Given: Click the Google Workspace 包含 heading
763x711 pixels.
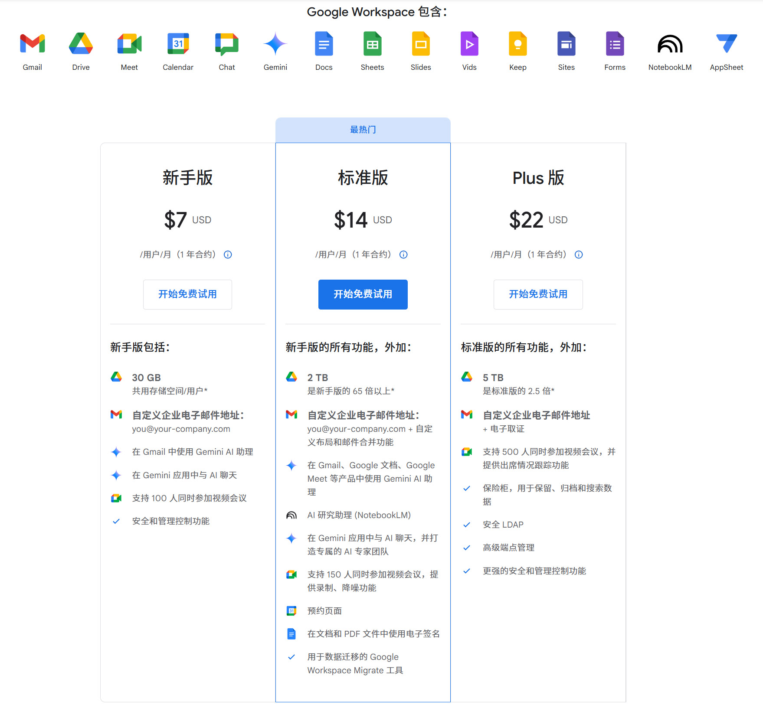Looking at the screenshot, I should [x=377, y=12].
